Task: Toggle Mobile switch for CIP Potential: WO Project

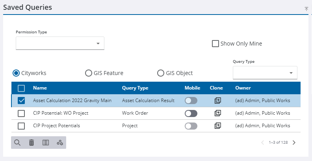Action: (191, 113)
